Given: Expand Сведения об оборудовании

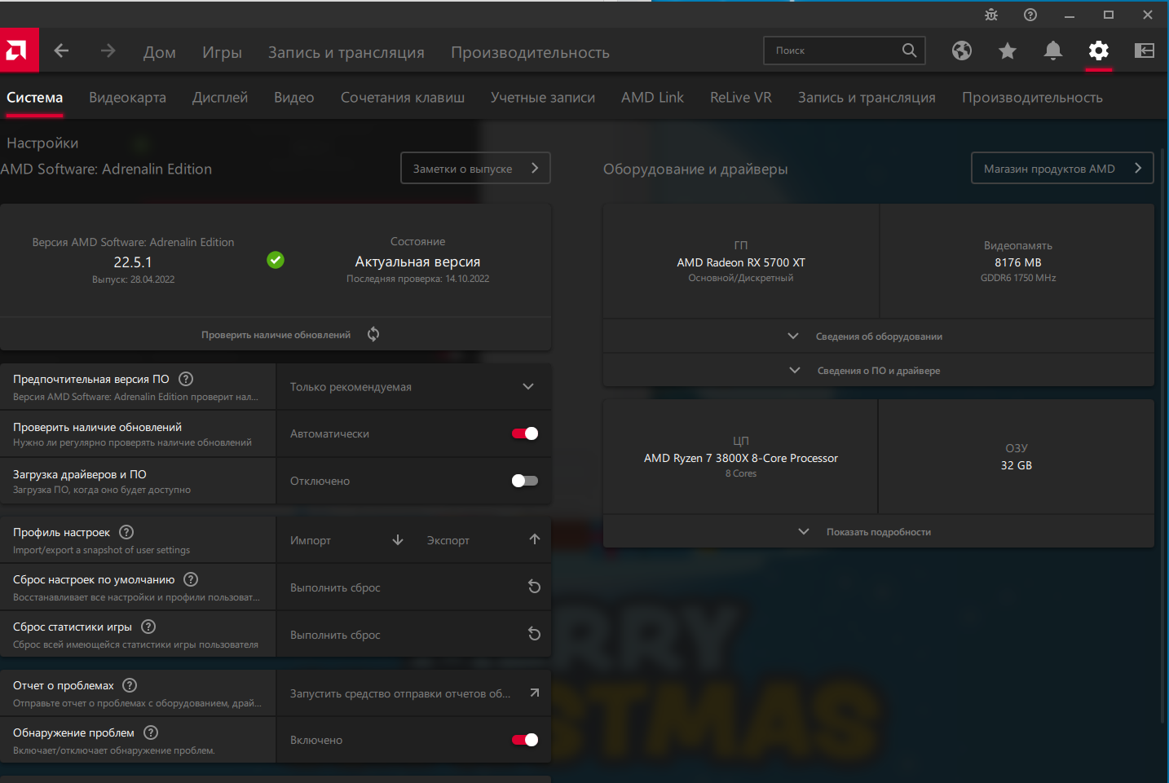Looking at the screenshot, I should [878, 336].
